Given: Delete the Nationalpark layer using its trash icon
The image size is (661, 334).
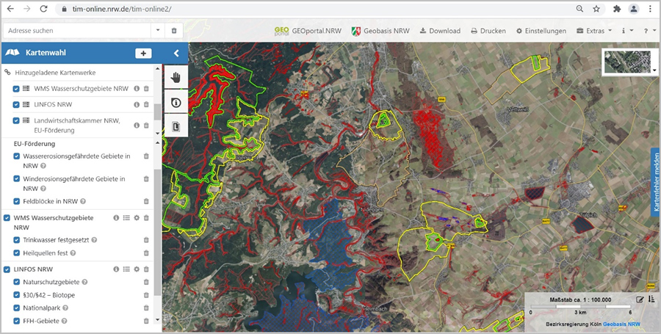Looking at the screenshot, I should [146, 308].
